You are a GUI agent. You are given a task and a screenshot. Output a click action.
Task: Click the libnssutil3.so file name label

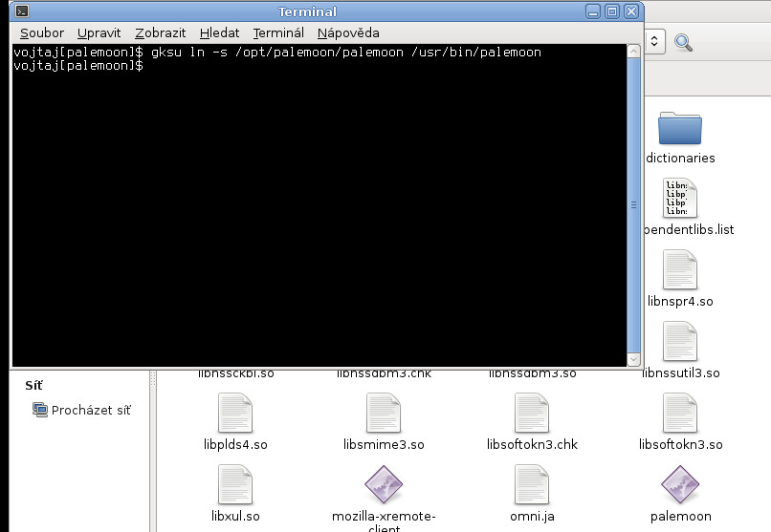681,373
